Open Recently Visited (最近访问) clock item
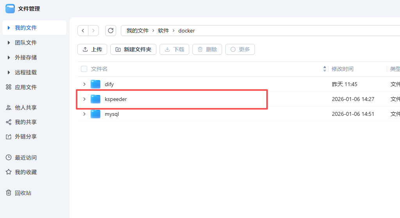 [x=25, y=158]
